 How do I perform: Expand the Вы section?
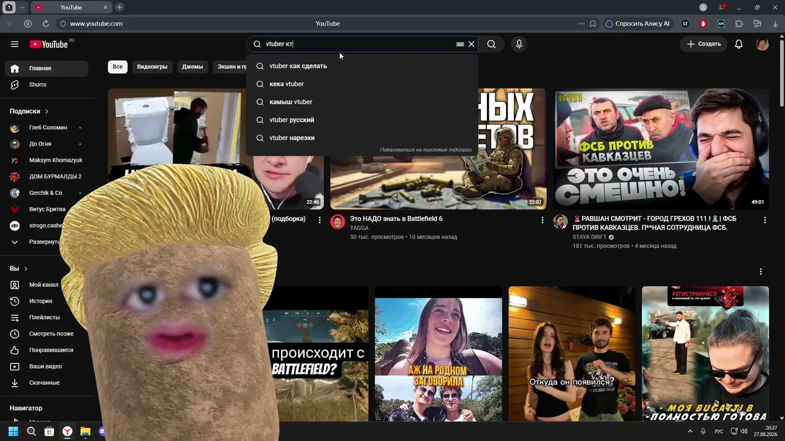pyautogui.click(x=18, y=268)
